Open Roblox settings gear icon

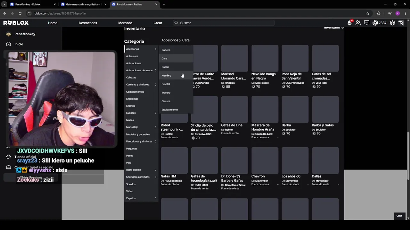392,23
